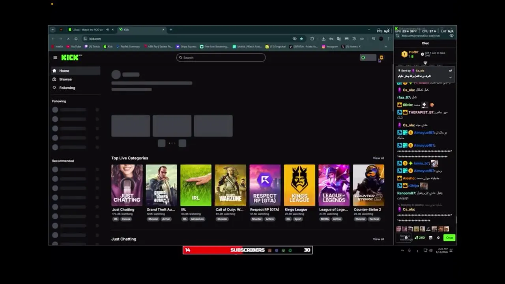Click the orange icon at header right
This screenshot has width=505, height=284.
pos(381,58)
